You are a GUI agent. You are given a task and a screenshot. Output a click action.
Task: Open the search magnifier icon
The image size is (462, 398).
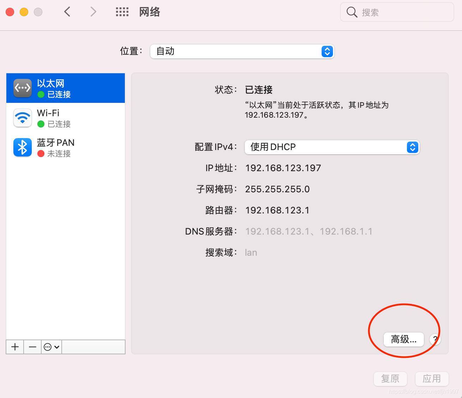352,12
